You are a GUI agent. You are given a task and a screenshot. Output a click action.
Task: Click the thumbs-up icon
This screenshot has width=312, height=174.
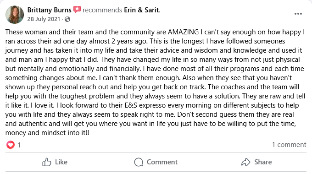click(x=47, y=162)
